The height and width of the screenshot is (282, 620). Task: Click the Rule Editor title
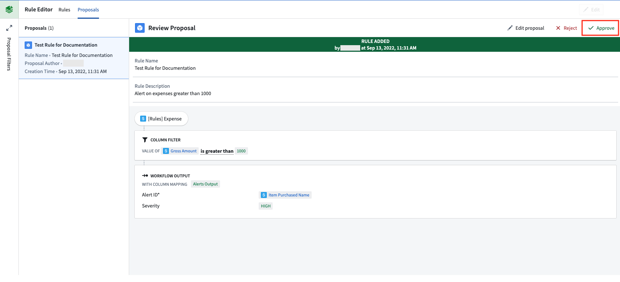[x=39, y=10]
